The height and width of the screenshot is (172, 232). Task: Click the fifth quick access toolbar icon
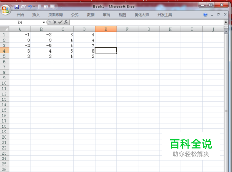[46, 7]
